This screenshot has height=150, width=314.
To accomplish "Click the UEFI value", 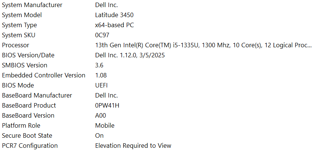I will [101, 86].
